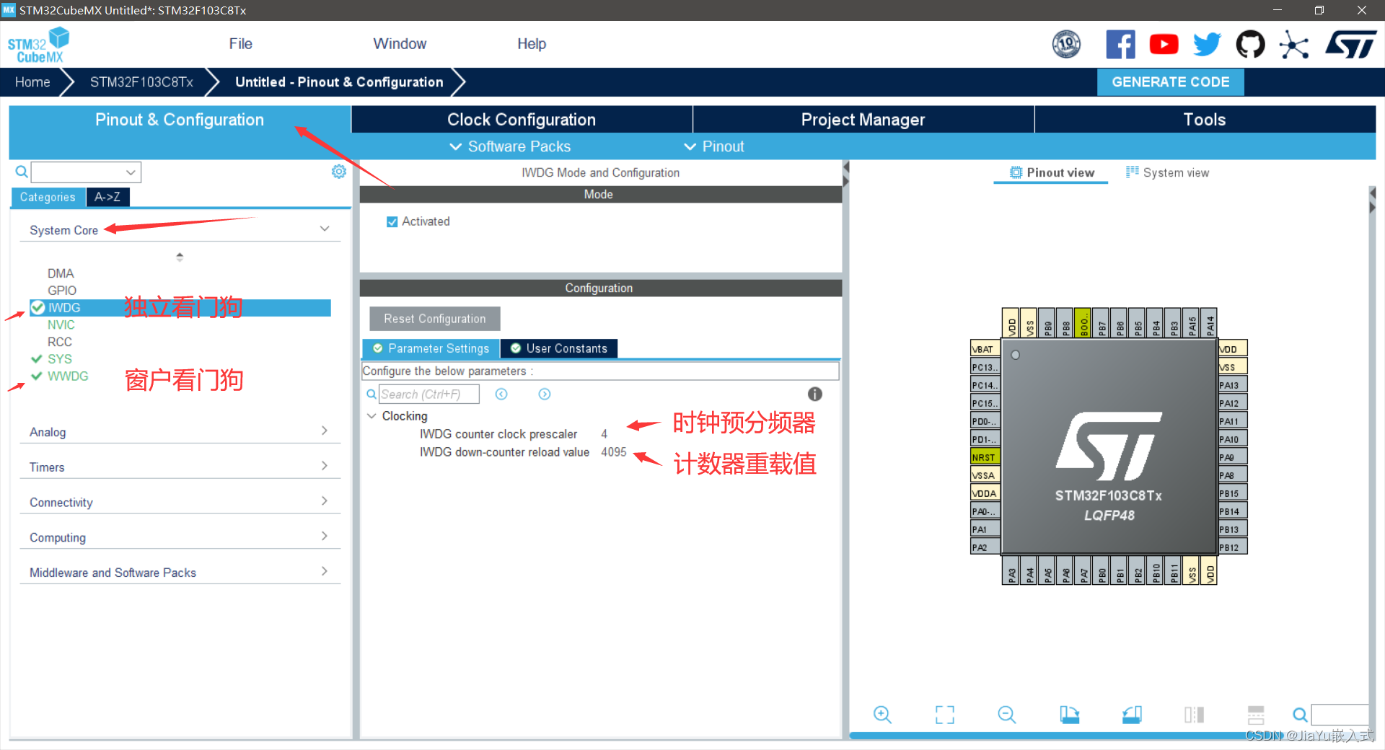The width and height of the screenshot is (1385, 750).
Task: Rotate the chip counter-clockwise
Action: pyautogui.click(x=1132, y=715)
